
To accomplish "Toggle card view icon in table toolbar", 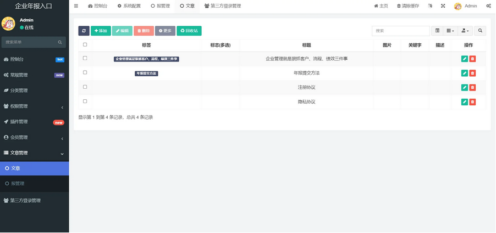I will pos(437,31).
